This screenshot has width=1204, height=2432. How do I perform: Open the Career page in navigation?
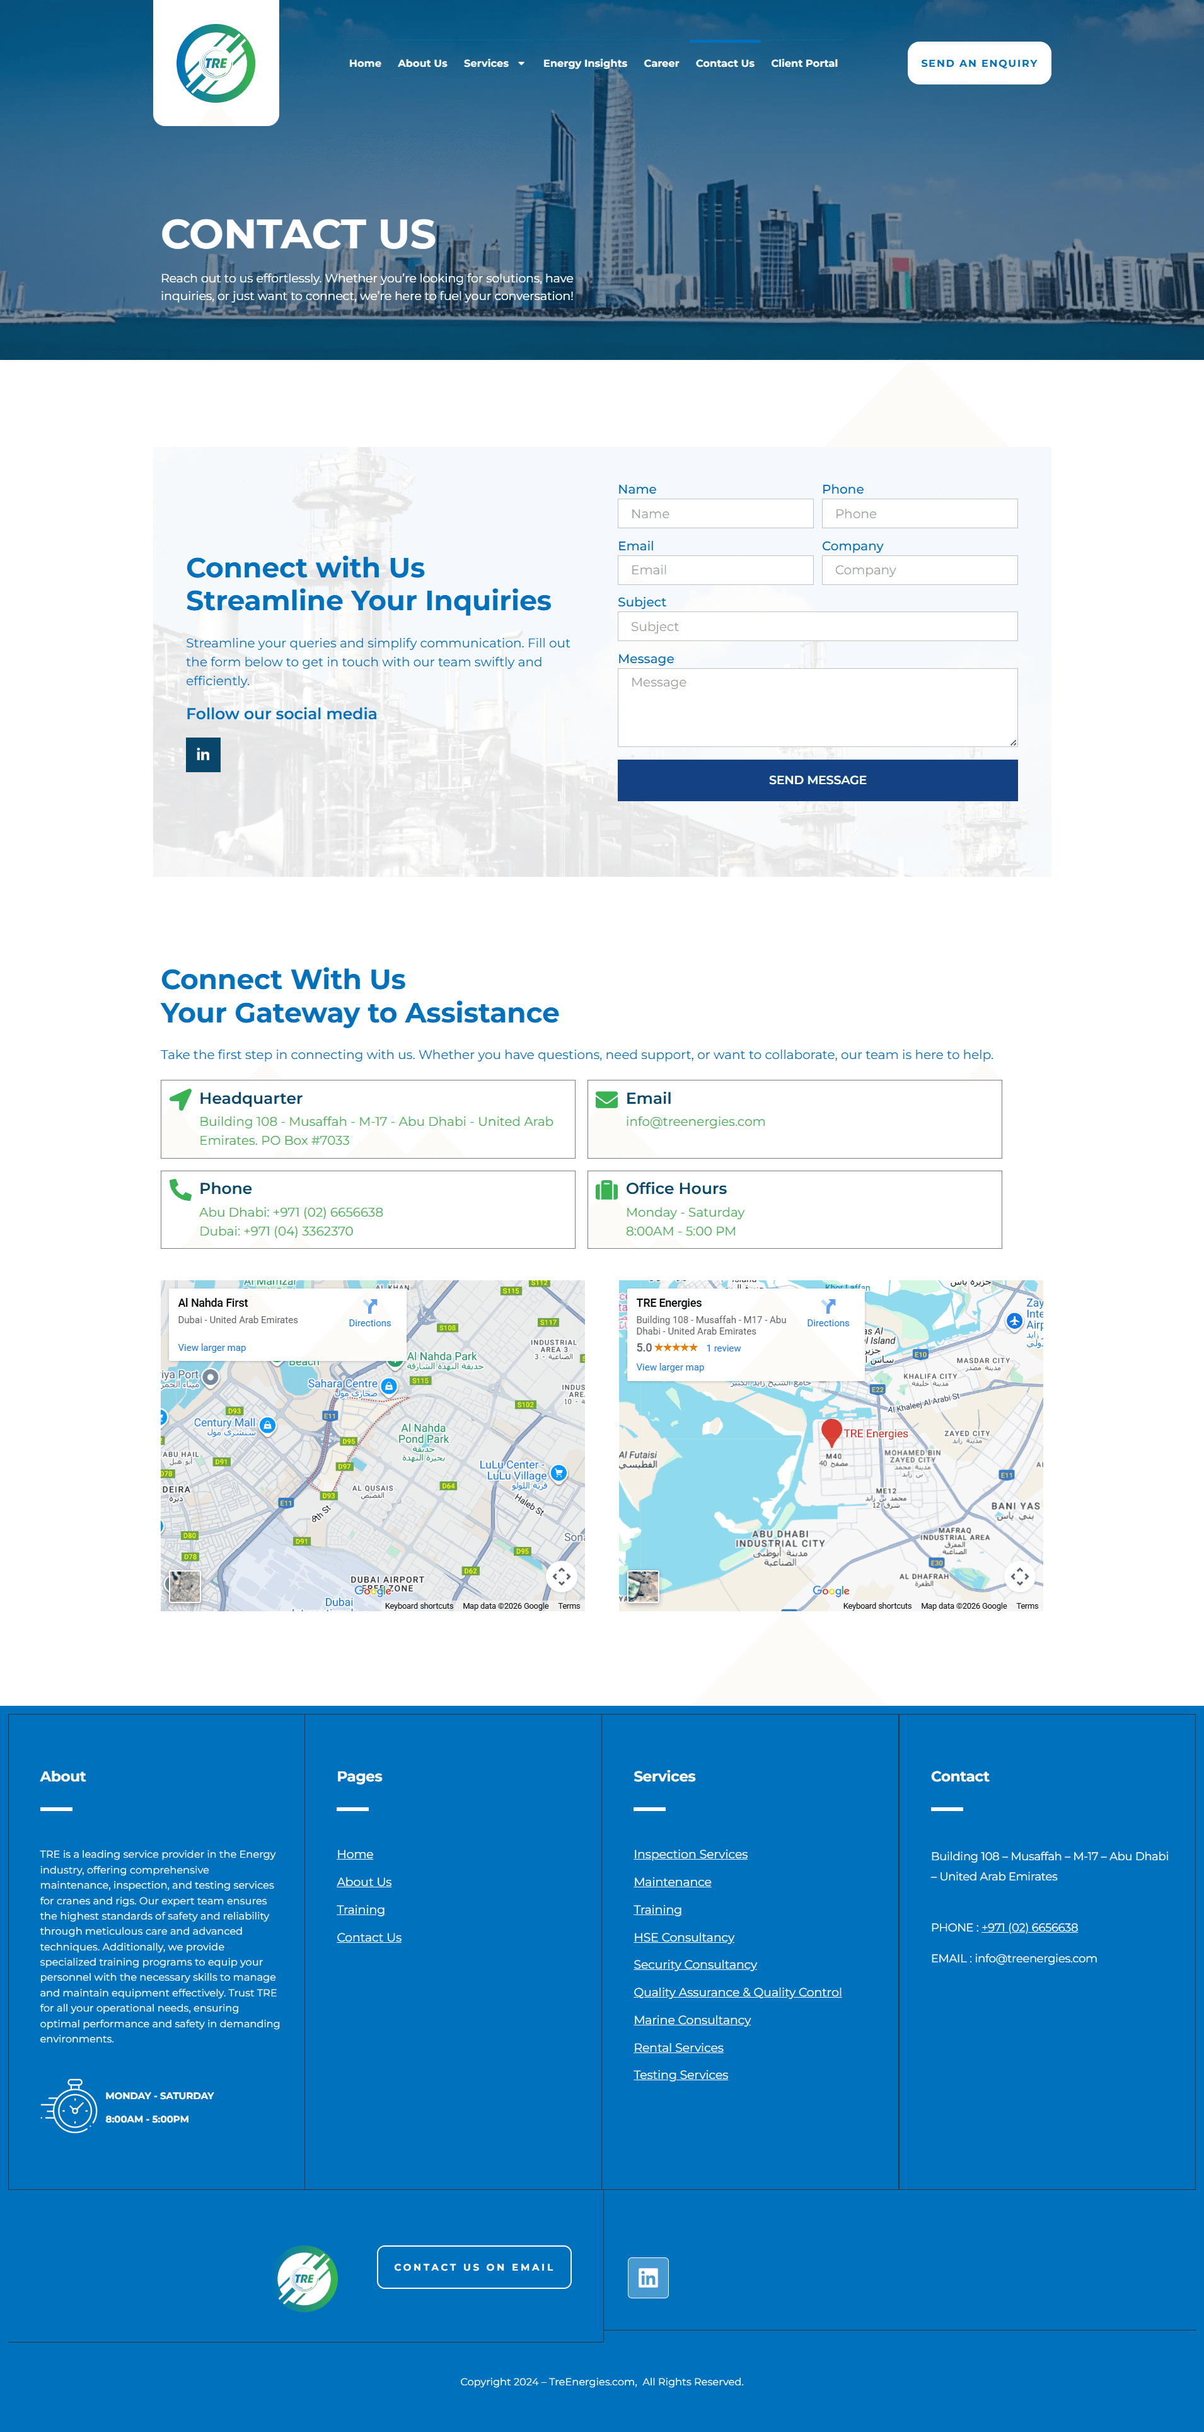[661, 63]
